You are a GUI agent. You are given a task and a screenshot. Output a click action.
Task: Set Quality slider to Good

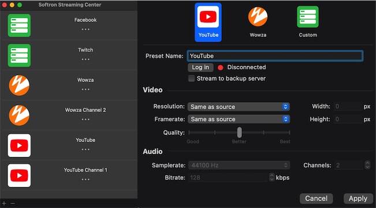[189, 132]
